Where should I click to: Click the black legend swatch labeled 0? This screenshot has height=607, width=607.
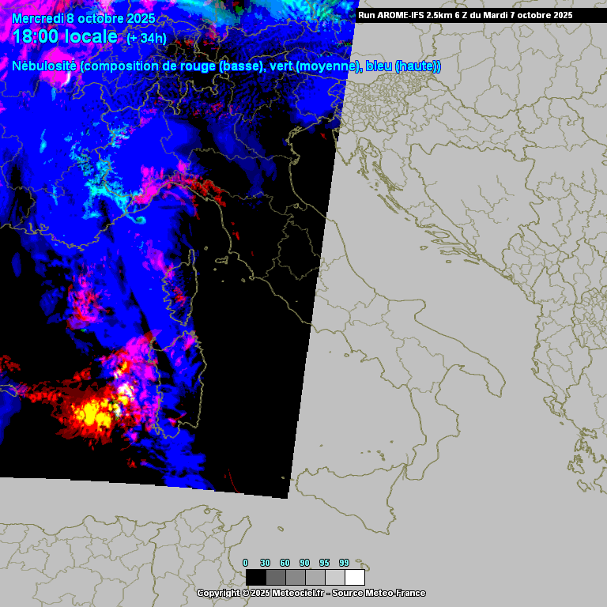255,577
